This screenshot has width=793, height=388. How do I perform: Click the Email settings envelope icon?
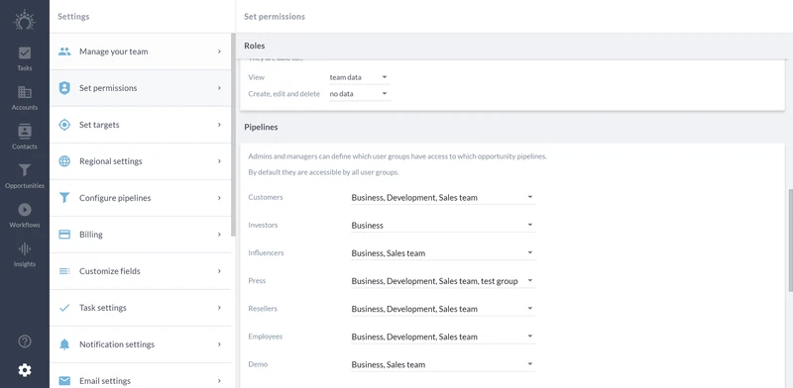pyautogui.click(x=64, y=381)
